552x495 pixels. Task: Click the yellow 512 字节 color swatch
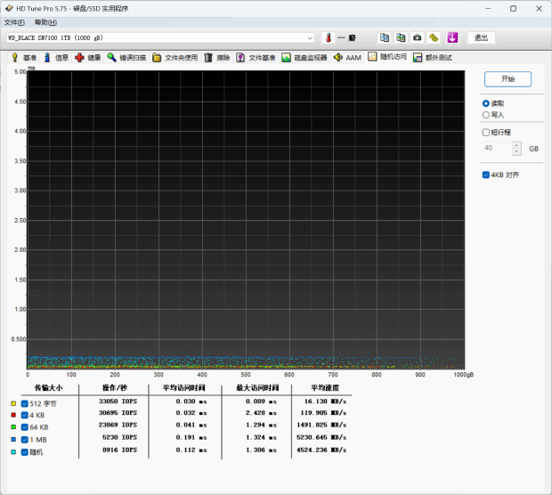tap(13, 403)
